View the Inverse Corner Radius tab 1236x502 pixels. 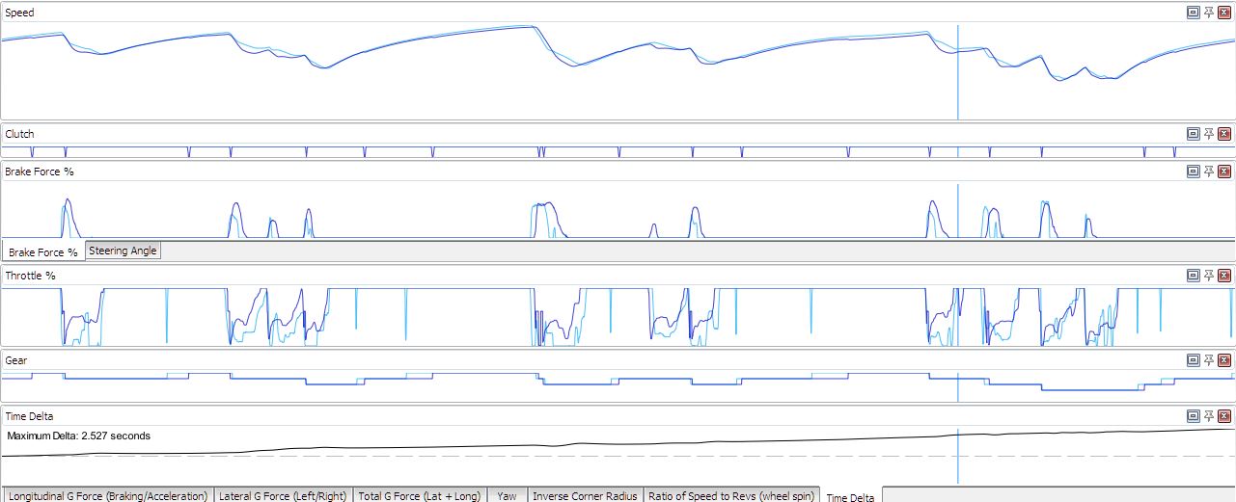click(585, 495)
